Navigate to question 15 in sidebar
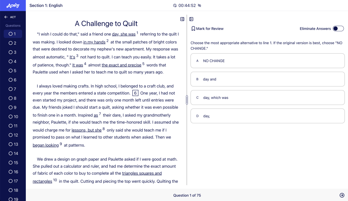The width and height of the screenshot is (348, 201). [13, 163]
